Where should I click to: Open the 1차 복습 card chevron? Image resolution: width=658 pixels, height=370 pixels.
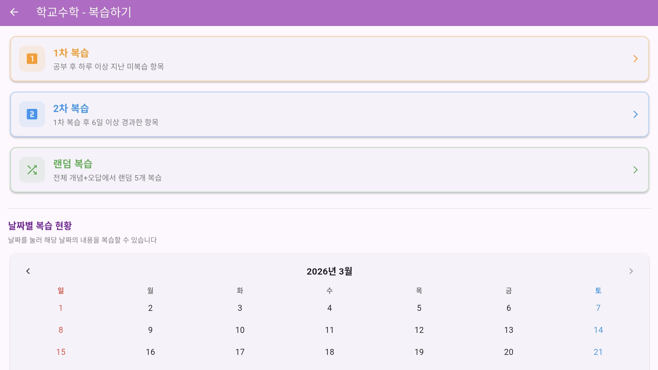point(636,59)
